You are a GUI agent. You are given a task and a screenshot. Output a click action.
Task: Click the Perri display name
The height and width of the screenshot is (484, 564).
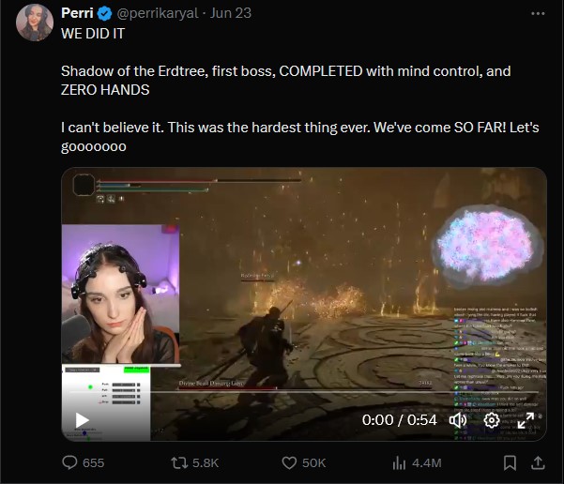[x=77, y=13]
